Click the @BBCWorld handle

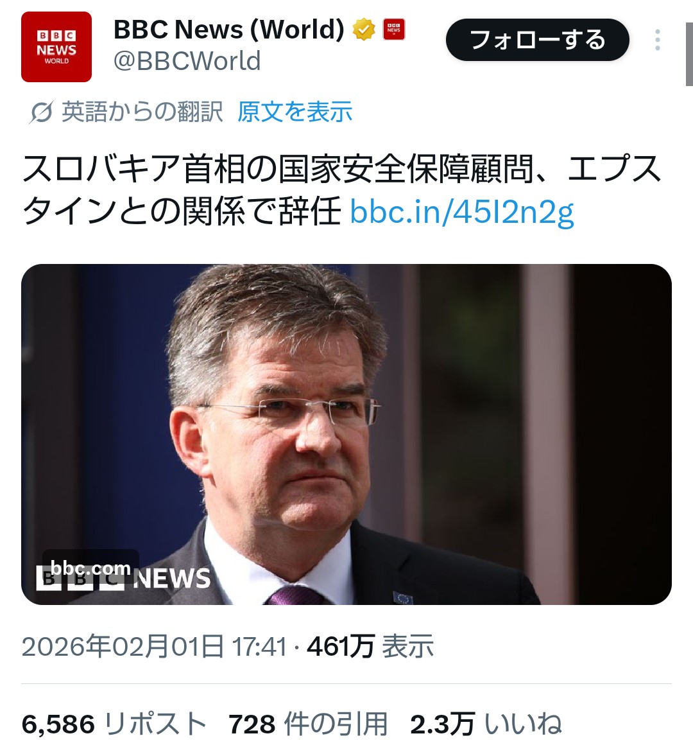187,61
